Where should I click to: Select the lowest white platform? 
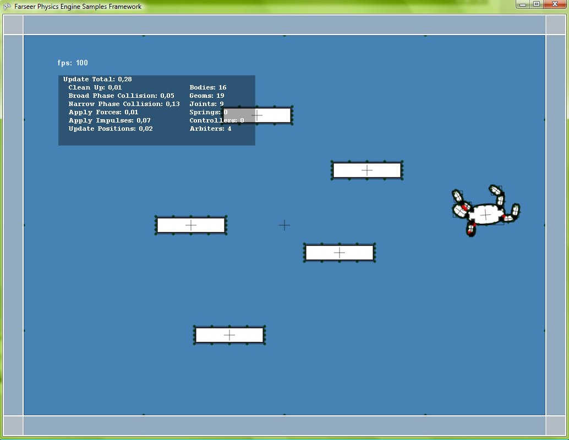229,335
